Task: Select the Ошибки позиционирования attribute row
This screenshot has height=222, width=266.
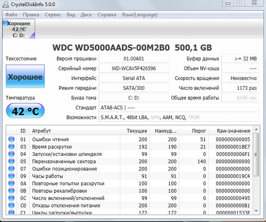Action: pos(129,169)
